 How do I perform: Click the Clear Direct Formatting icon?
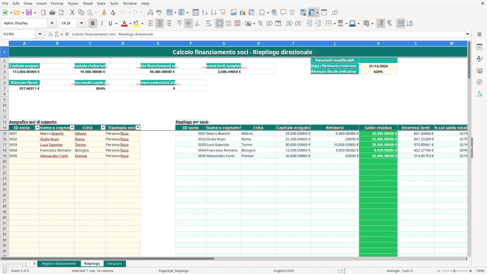113,13
